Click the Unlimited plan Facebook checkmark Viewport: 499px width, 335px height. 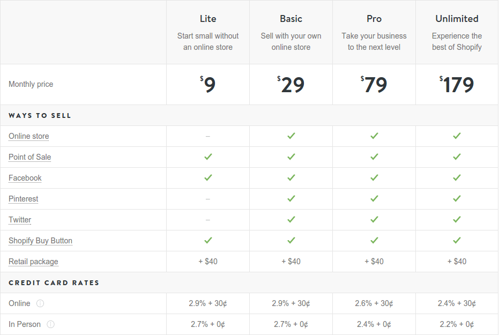(457, 177)
